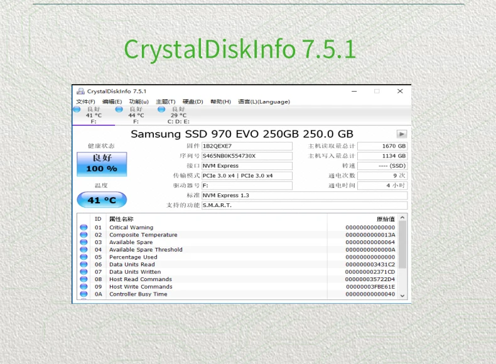Select the Critical Warning attribute name
This screenshot has height=364, width=496.
pos(131,227)
